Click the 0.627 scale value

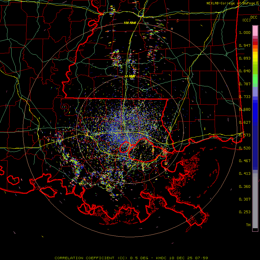tap(245, 122)
